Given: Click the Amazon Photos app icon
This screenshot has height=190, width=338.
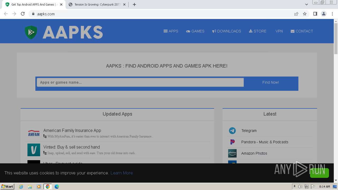Looking at the screenshot, I should (x=232, y=153).
